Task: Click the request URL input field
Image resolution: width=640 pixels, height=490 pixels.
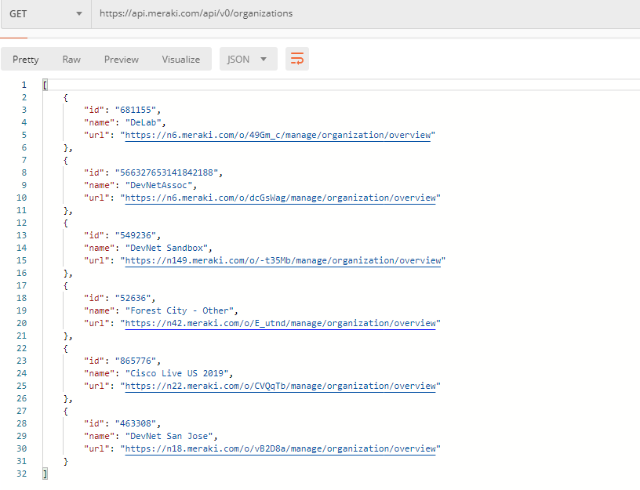Action: (365, 14)
